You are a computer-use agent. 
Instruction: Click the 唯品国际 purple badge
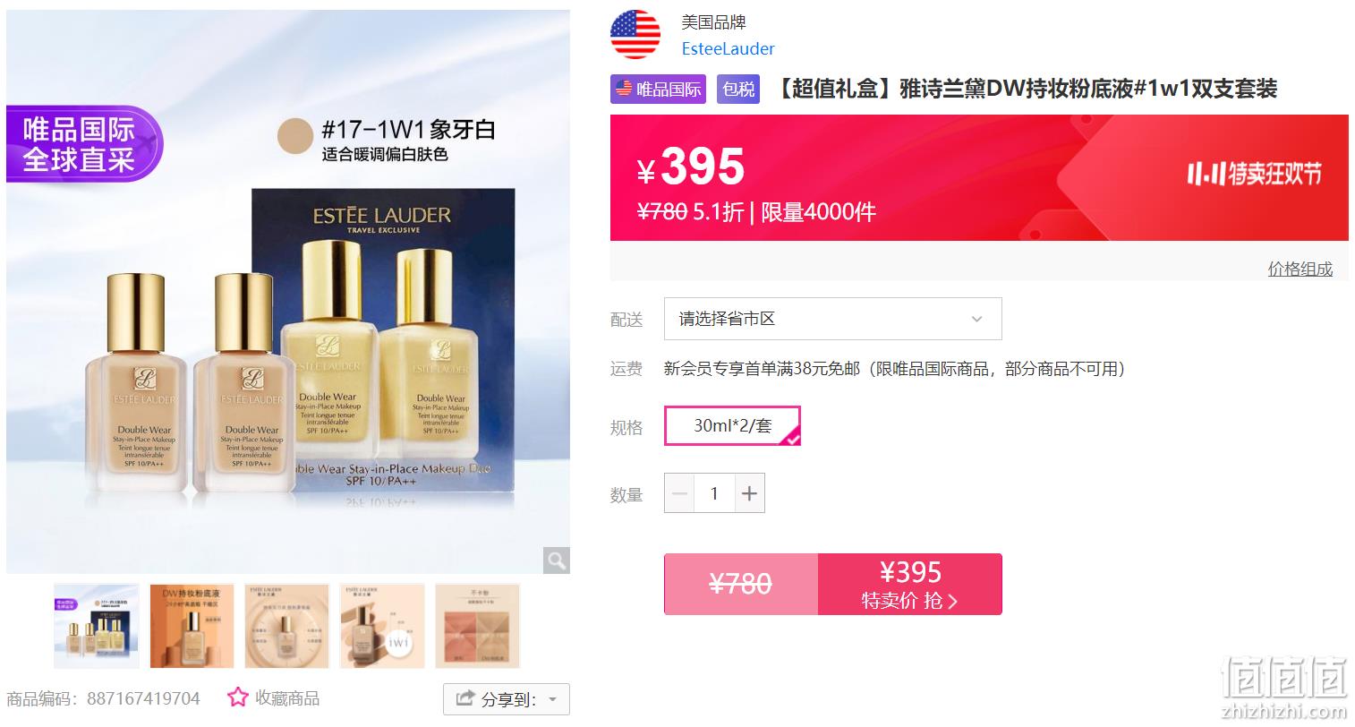click(659, 89)
